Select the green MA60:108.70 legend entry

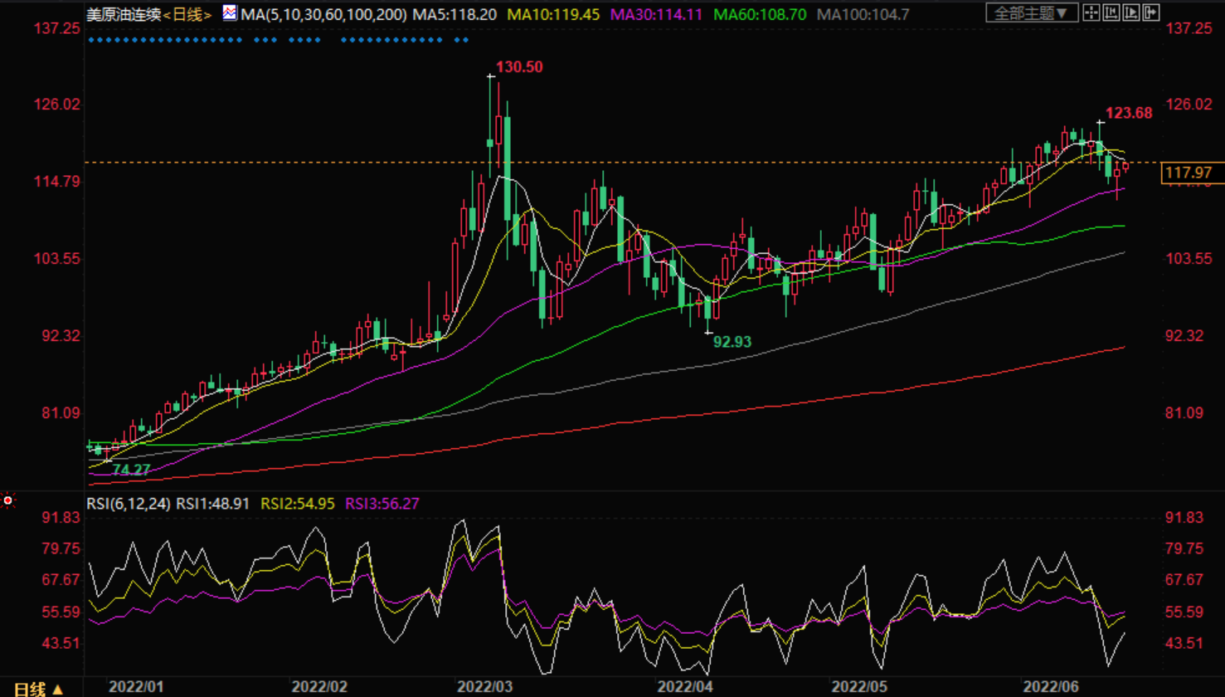point(760,14)
